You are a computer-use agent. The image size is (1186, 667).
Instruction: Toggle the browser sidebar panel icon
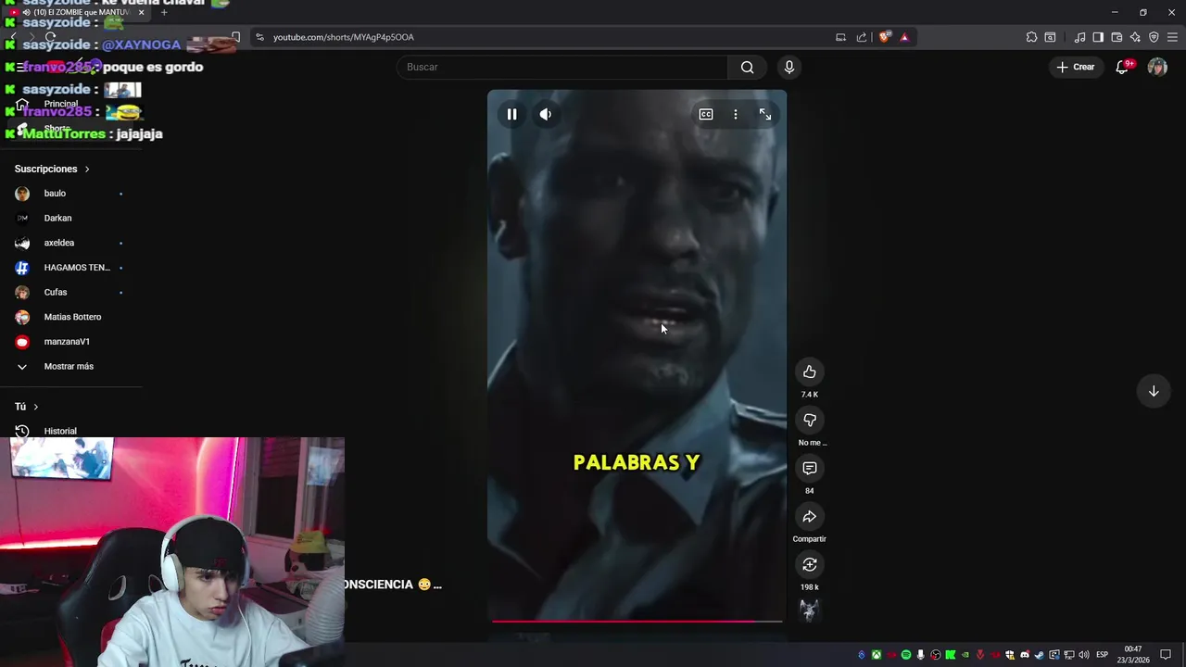click(x=1098, y=37)
